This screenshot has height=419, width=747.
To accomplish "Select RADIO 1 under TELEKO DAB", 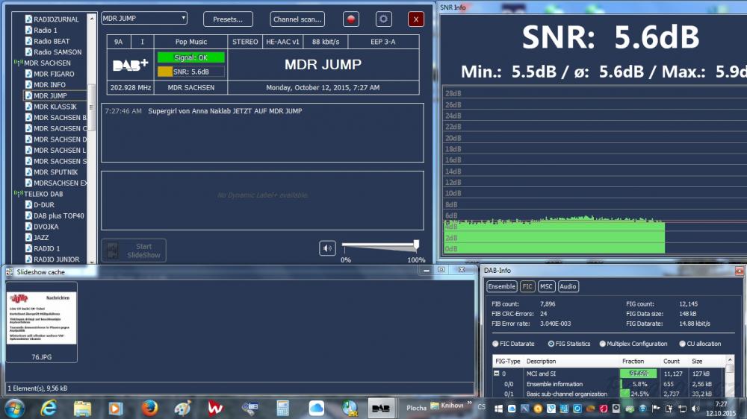I will tap(46, 248).
